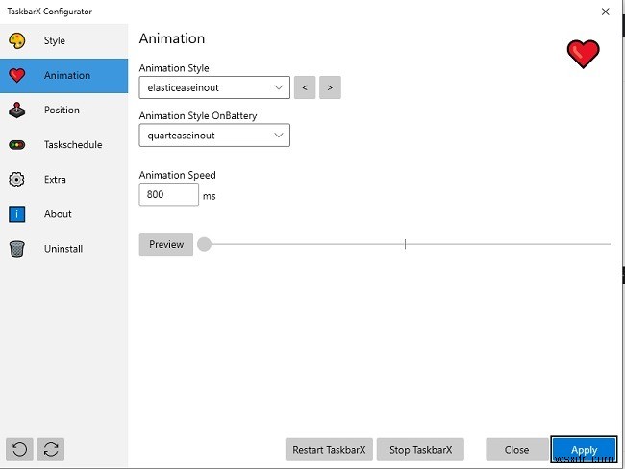This screenshot has height=469, width=625.
Task: Select next animation style with right arrow
Action: pyautogui.click(x=330, y=87)
